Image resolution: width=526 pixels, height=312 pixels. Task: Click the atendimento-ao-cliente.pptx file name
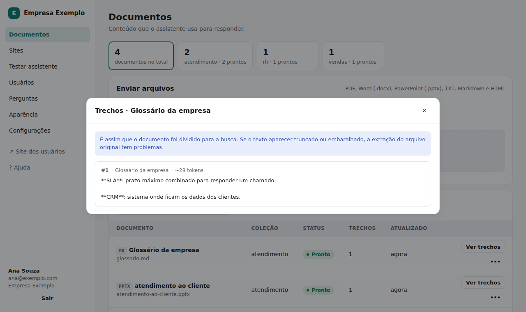tap(153, 294)
